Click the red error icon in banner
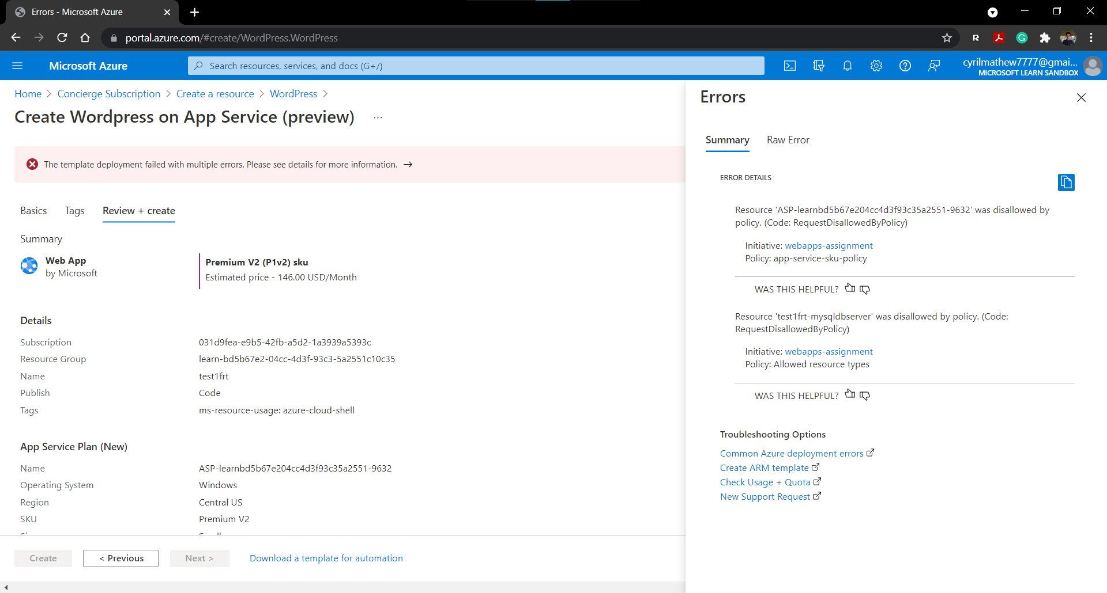The image size is (1107, 593). coord(32,164)
